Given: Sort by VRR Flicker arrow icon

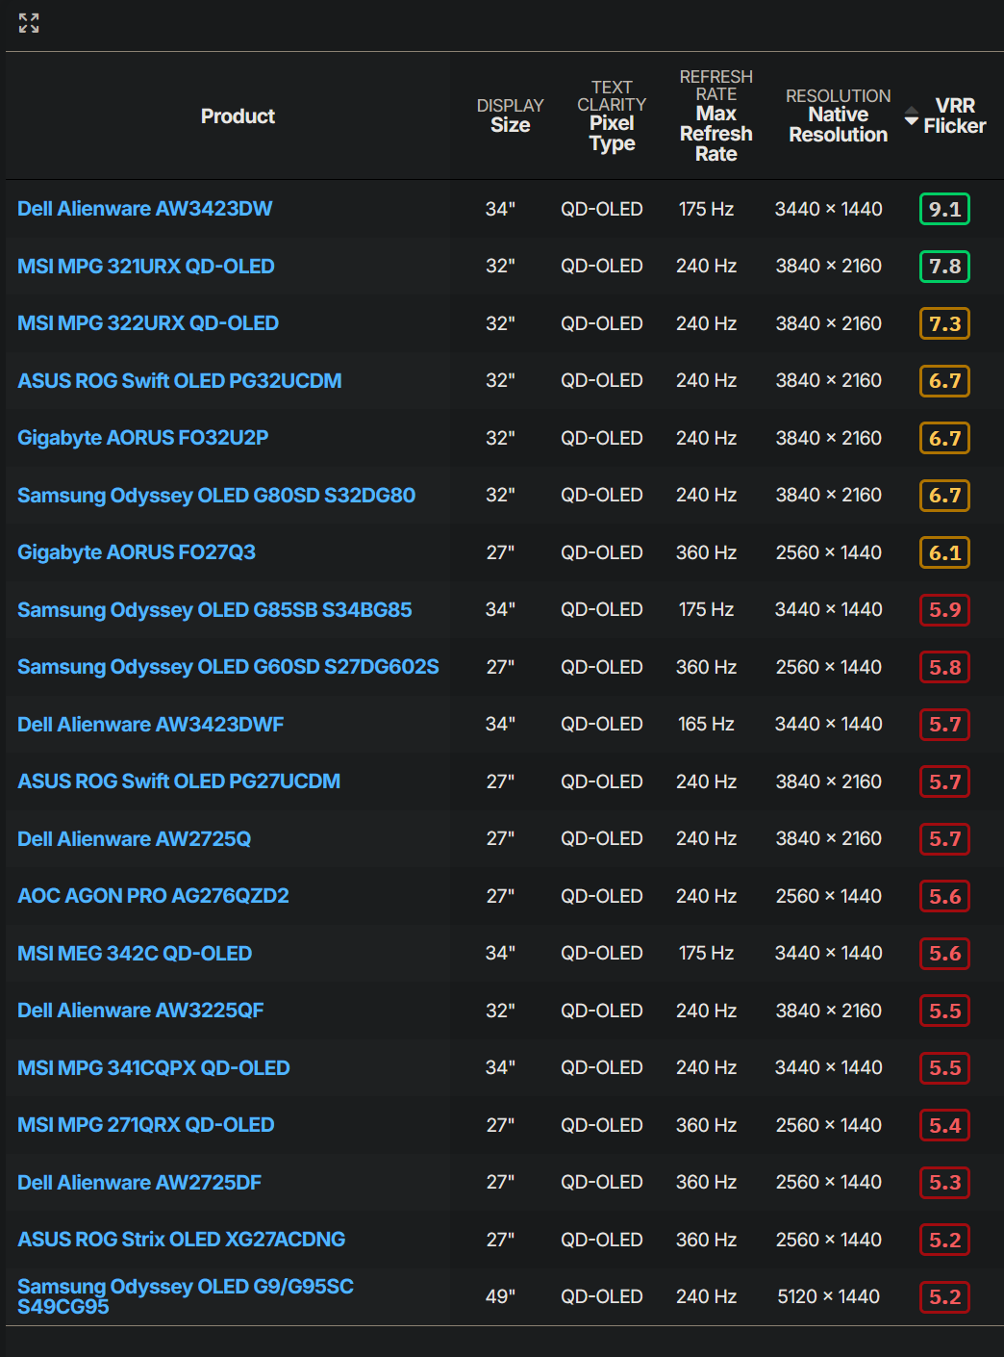Looking at the screenshot, I should coord(912,116).
